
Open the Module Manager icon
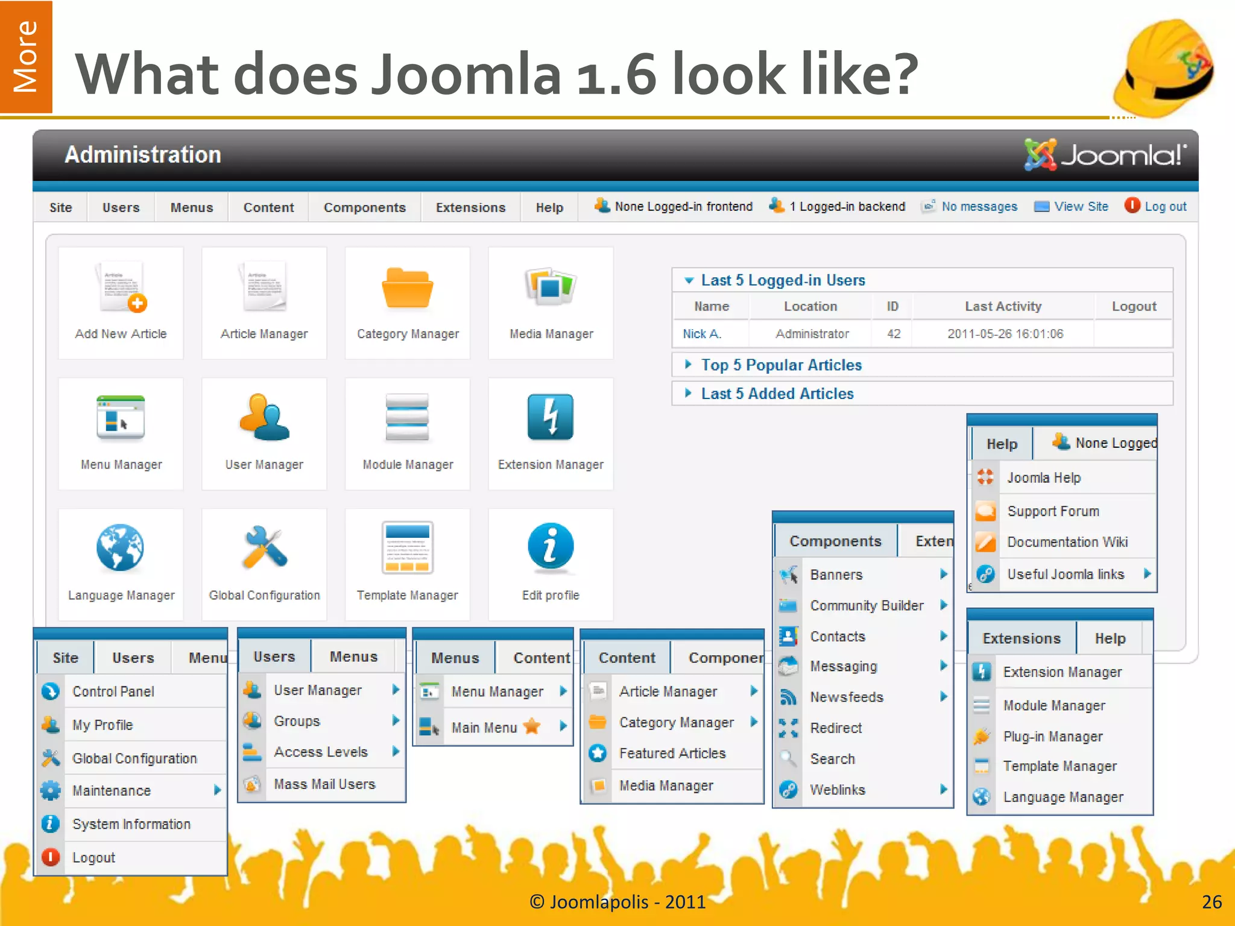408,417
